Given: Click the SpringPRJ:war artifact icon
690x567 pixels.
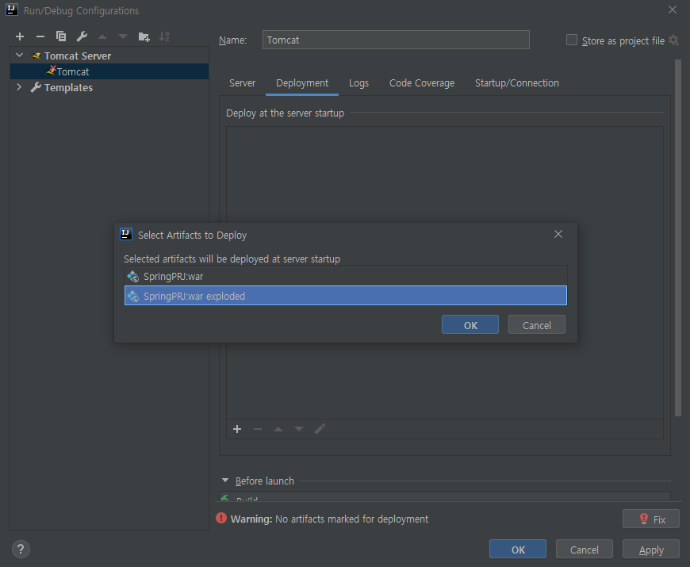Looking at the screenshot, I should pyautogui.click(x=133, y=276).
